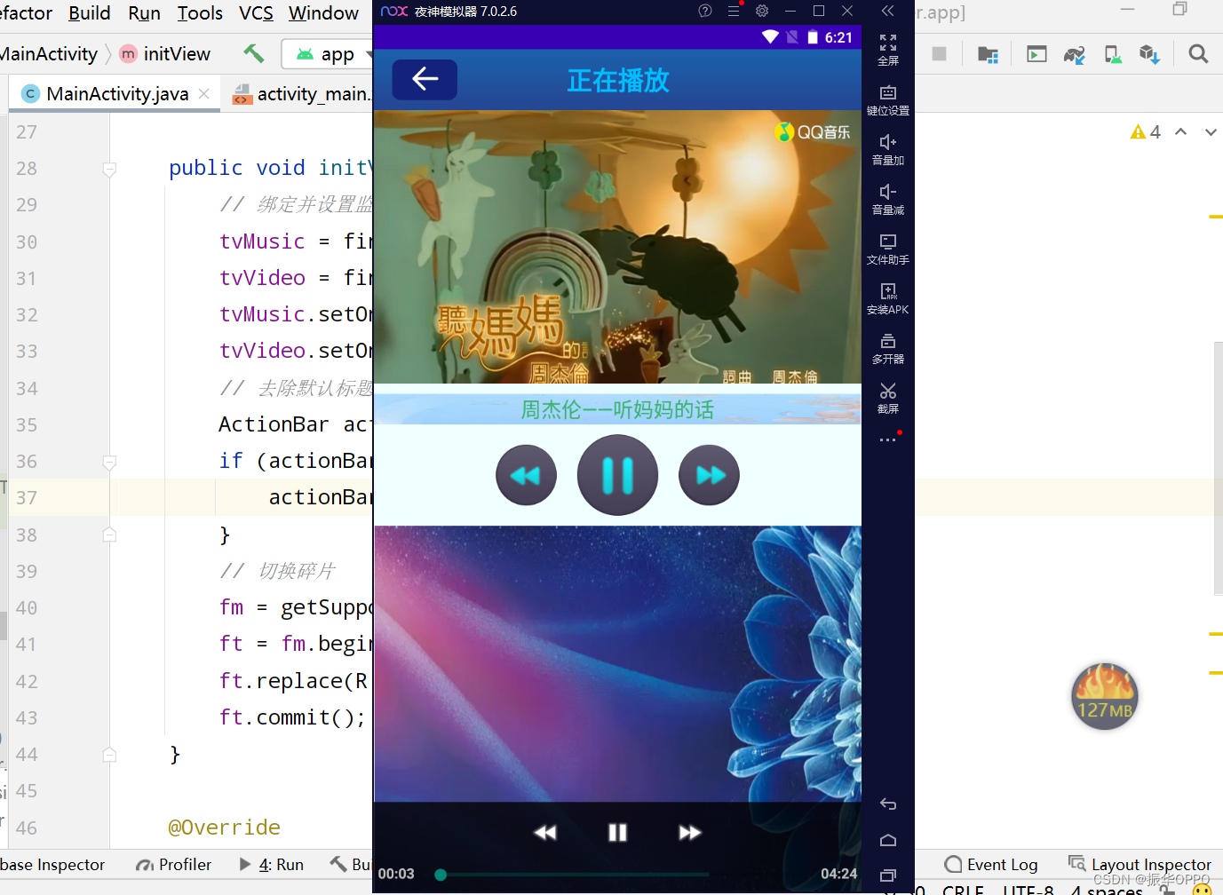
Task: Collapse the Nox sidebar with the double chevron
Action: pyautogui.click(x=887, y=11)
